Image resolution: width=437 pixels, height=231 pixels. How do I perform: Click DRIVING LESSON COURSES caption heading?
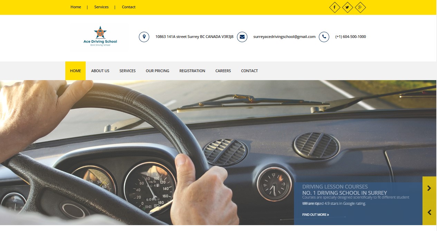coord(335,187)
